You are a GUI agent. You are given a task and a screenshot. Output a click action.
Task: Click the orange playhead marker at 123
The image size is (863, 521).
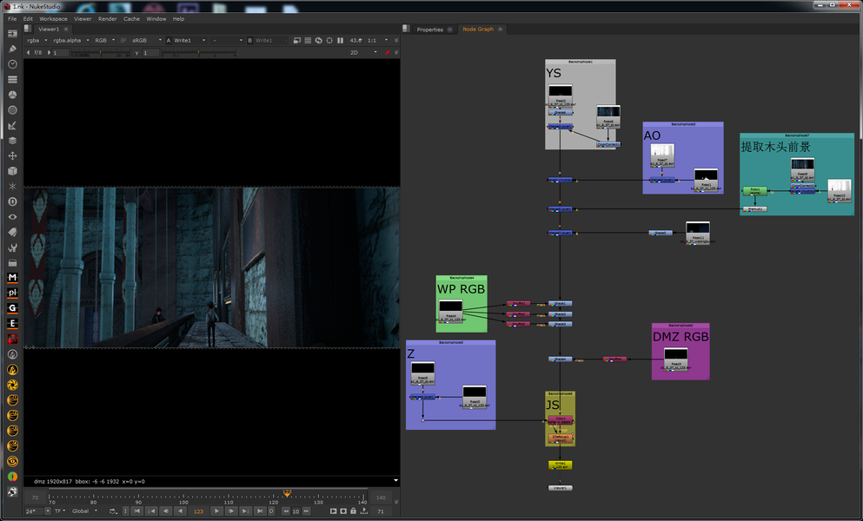click(287, 493)
